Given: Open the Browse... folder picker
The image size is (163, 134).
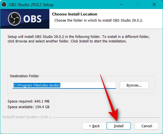Looking at the screenshot, I should coord(134,85).
